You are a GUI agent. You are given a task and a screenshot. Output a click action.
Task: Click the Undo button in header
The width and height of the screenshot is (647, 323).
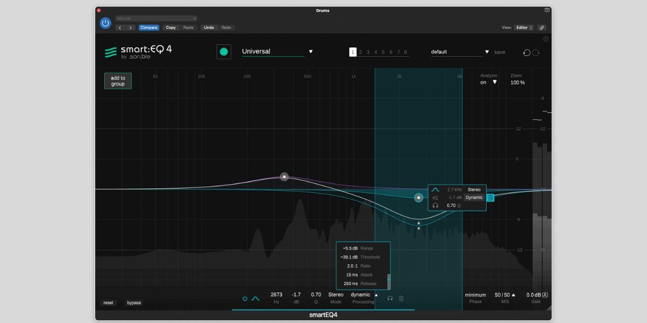point(209,27)
